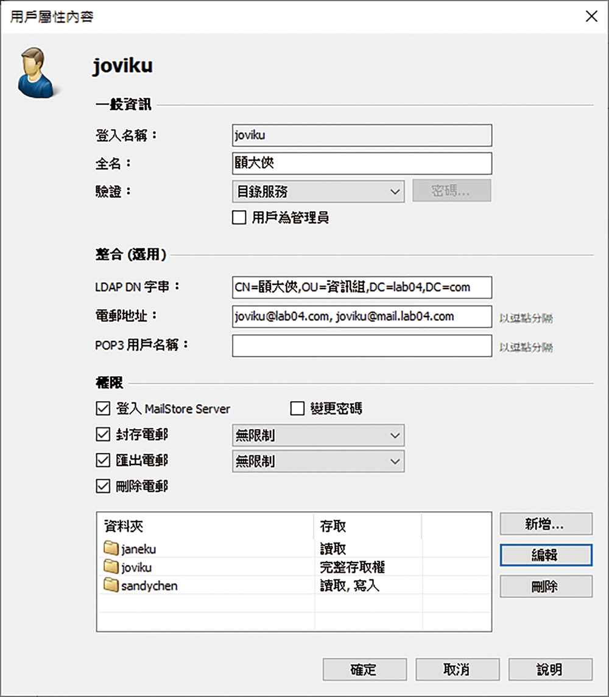Click the LDAP DN 字串 input field
Viewport: 609px width, 697px height.
click(x=362, y=287)
